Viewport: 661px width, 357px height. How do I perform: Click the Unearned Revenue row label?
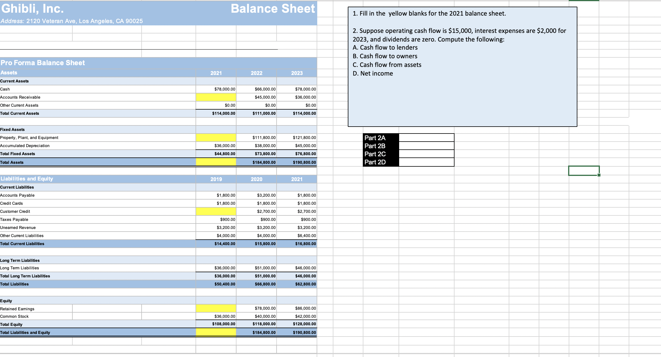pos(18,228)
